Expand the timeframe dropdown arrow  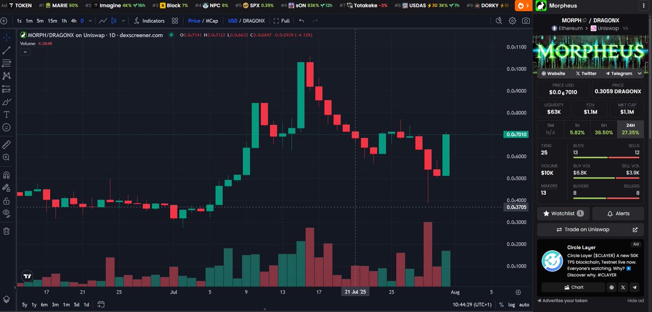(90, 21)
